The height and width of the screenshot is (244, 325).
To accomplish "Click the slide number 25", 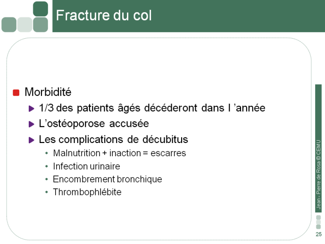I will [318, 234].
